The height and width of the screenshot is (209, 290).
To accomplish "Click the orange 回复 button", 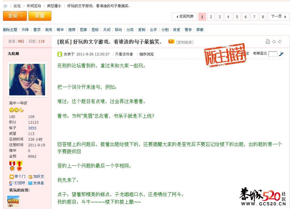I will [x=40, y=16].
